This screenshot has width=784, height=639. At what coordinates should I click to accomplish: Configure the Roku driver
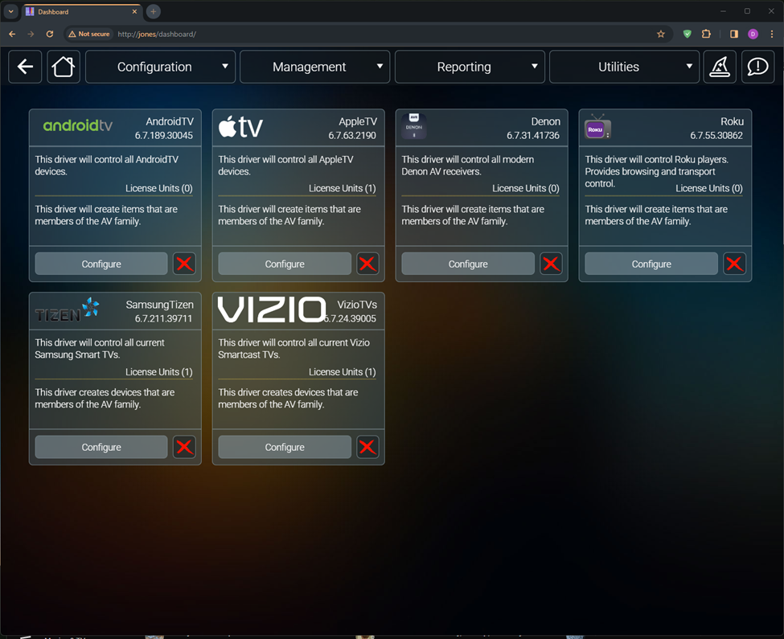point(651,264)
